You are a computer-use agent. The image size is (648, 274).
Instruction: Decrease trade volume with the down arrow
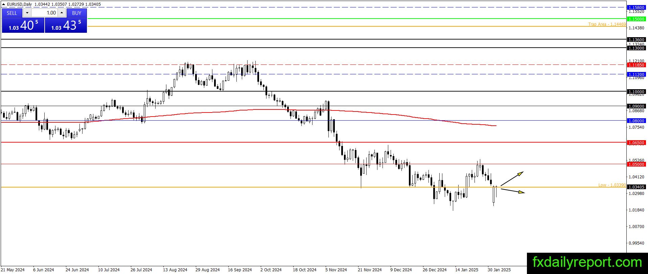click(27, 13)
